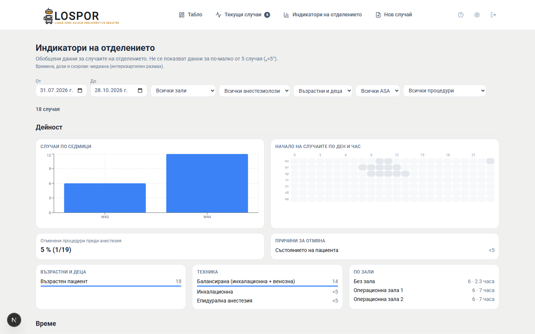Click the Нов случай document icon
Image resolution: width=535 pixels, height=334 pixels.
[378, 15]
